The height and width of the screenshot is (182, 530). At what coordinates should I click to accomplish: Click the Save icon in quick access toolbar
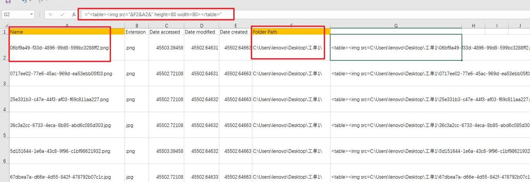(7, 2)
